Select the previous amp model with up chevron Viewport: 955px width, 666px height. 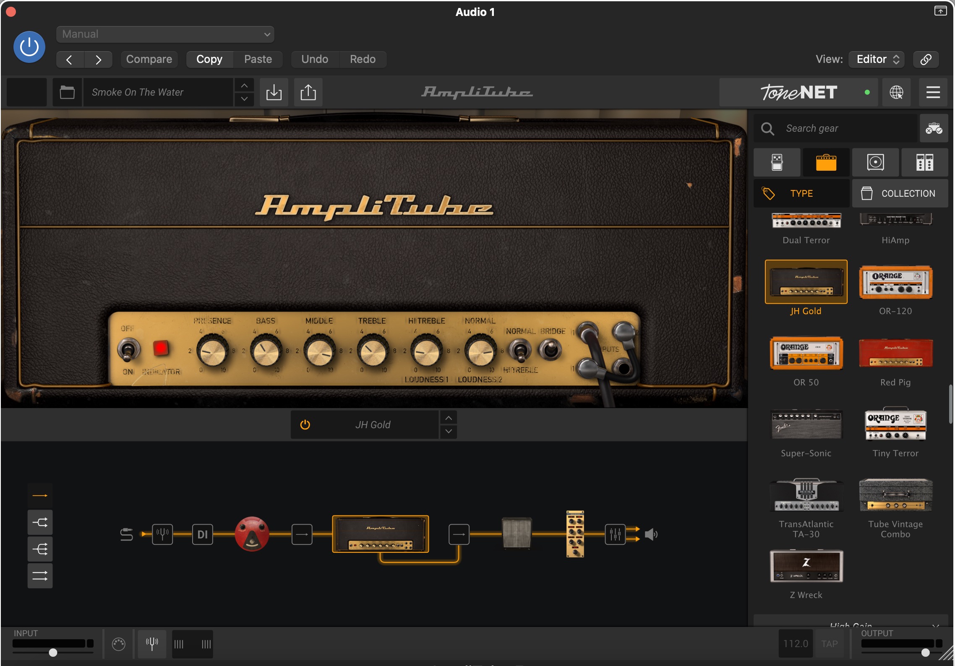[x=449, y=418]
